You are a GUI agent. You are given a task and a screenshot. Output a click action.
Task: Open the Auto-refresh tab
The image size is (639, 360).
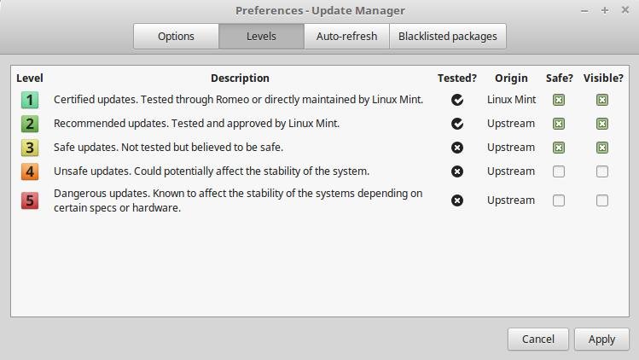click(347, 37)
